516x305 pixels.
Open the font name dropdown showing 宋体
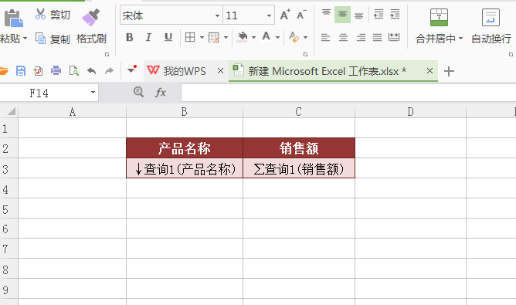click(x=217, y=15)
